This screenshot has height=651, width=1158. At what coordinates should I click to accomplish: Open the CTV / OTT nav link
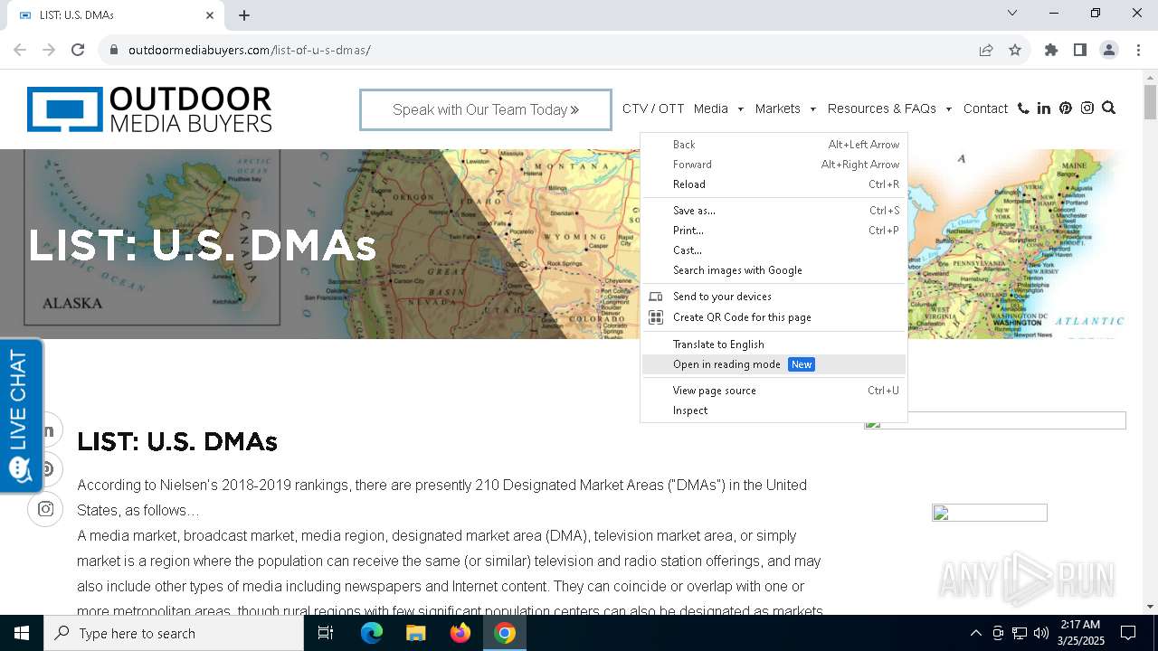[x=653, y=108]
